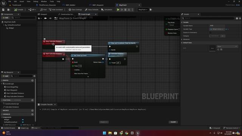The image size is (242, 136).
Task: Collapse the Components variables category
Action: pyautogui.click(x=2, y=117)
